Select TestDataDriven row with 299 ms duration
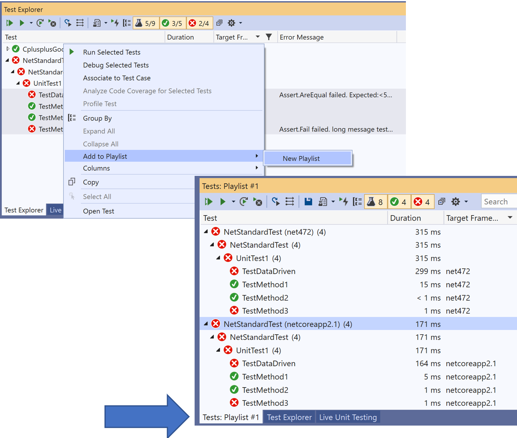This screenshot has width=517, height=438. 358,271
